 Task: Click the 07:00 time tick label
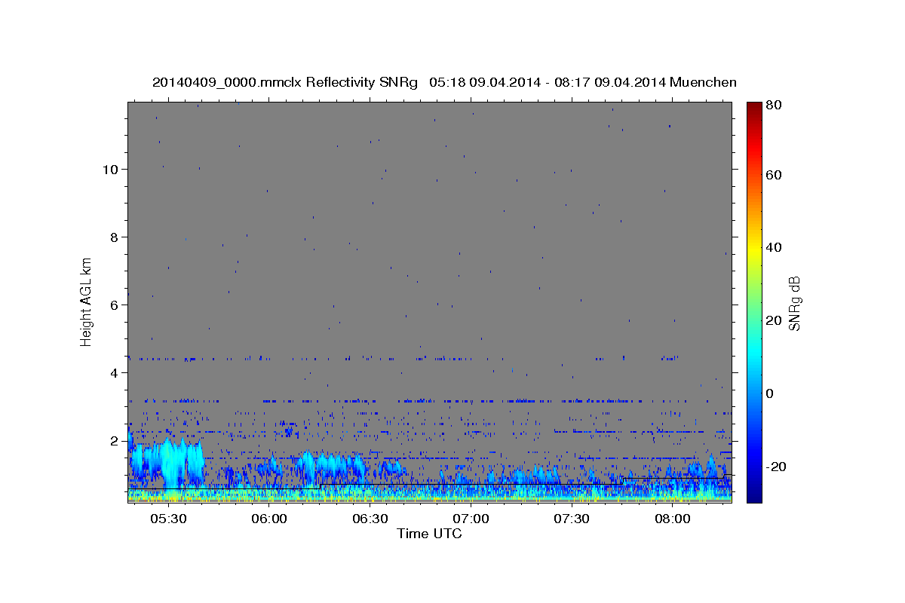point(471,519)
